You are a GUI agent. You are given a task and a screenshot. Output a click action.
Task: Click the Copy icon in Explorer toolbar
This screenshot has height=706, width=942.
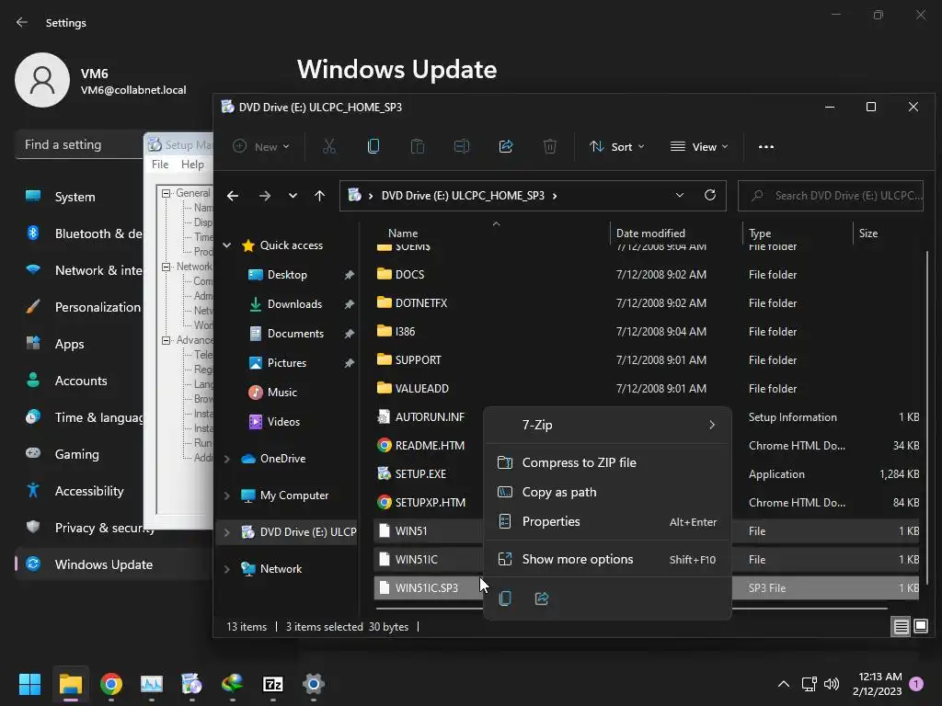[373, 146]
